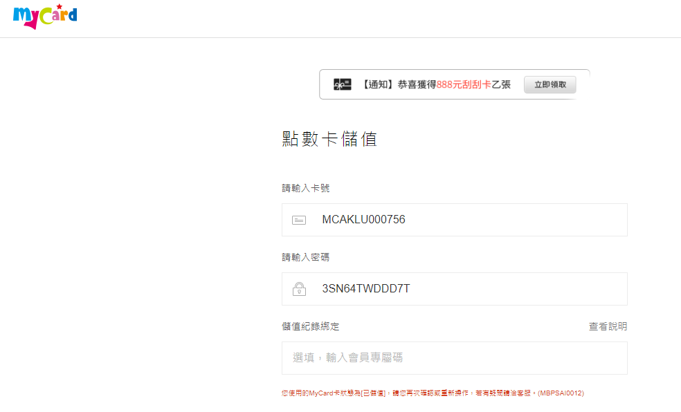This screenshot has width=681, height=412.
Task: Focus the 輸入會員專屬碼 optional input field
Action: (x=454, y=358)
